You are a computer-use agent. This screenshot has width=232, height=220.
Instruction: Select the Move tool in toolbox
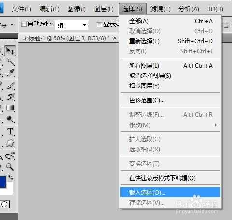10,51
